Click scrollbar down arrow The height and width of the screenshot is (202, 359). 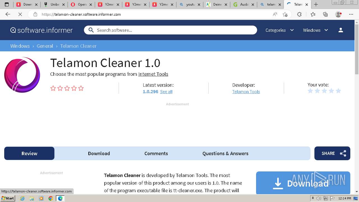pyautogui.click(x=357, y=192)
